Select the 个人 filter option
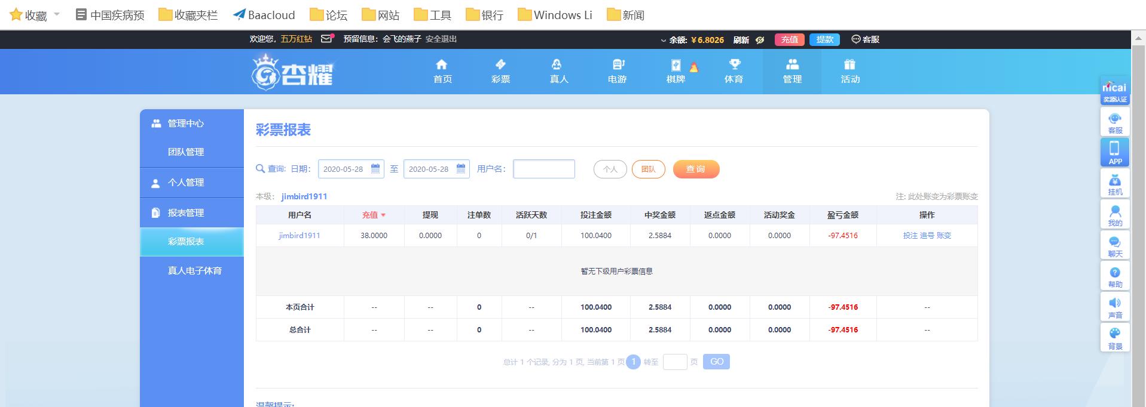The image size is (1146, 407). pos(610,169)
